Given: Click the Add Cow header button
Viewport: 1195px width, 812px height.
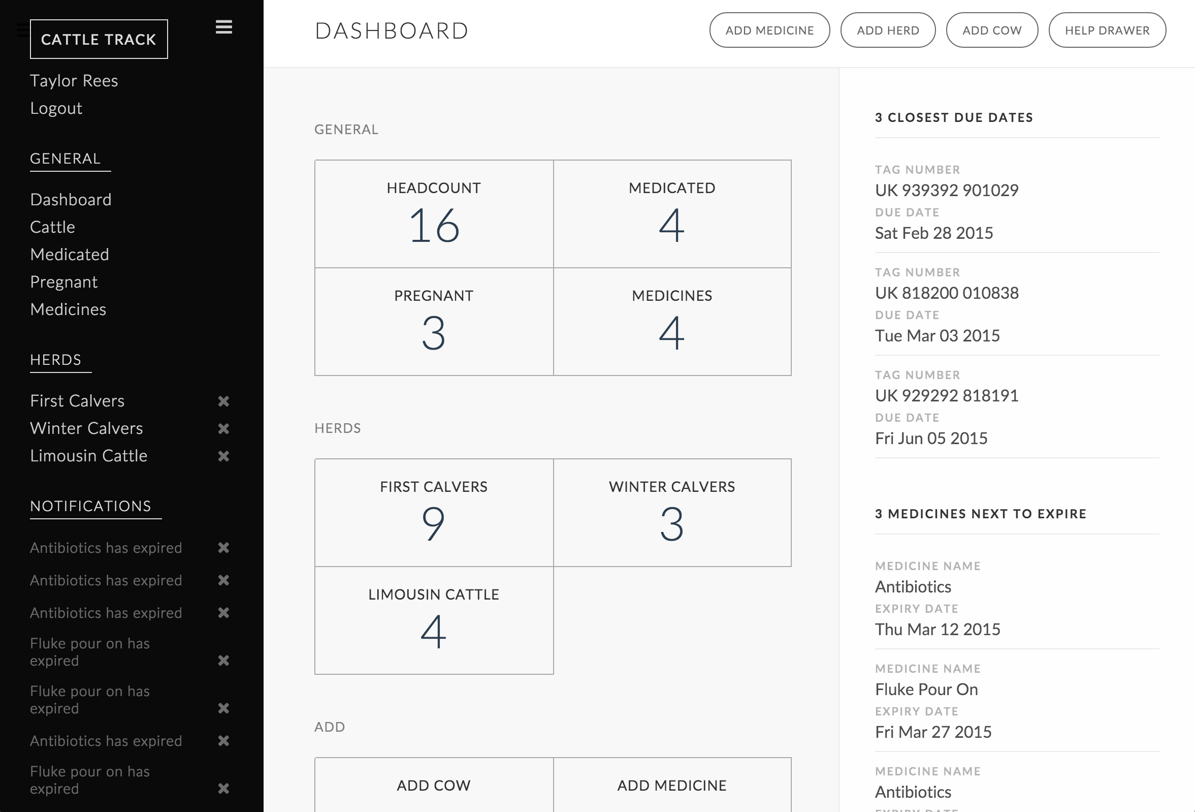Looking at the screenshot, I should click(x=991, y=30).
